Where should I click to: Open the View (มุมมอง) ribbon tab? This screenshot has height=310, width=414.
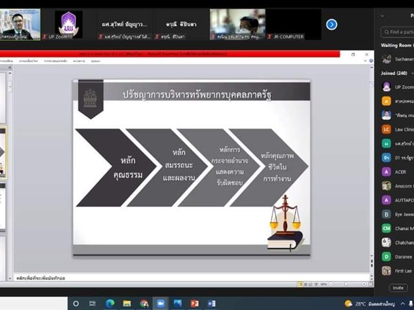[x=95, y=61]
